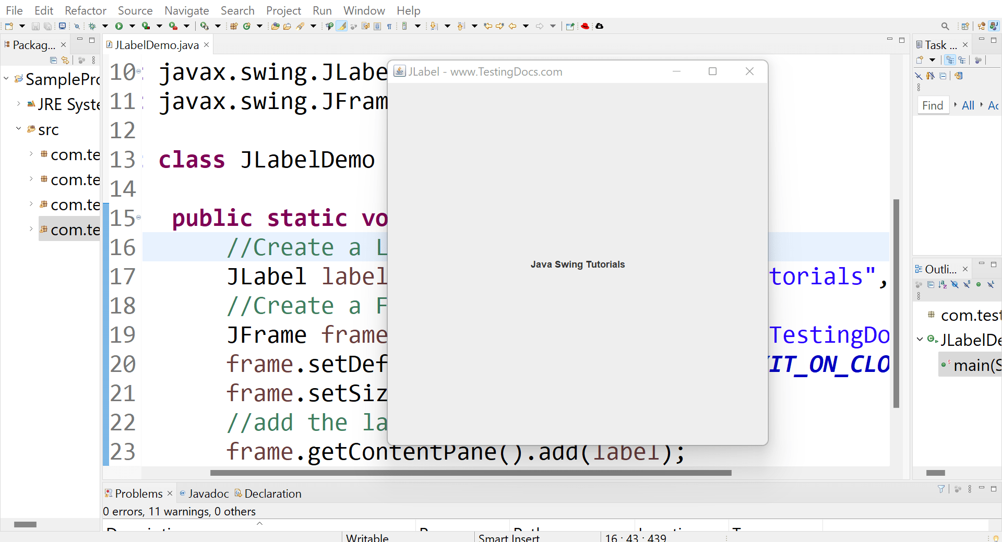Viewport: 1002px width, 542px height.
Task: Click the Problems view filter icon
Action: coord(941,489)
